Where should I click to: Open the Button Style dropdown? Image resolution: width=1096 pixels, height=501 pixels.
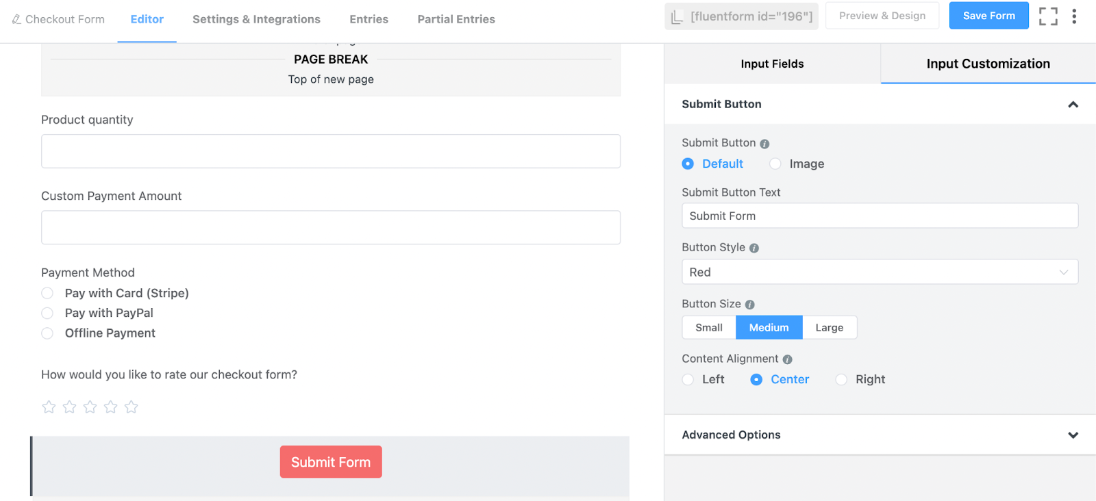880,272
